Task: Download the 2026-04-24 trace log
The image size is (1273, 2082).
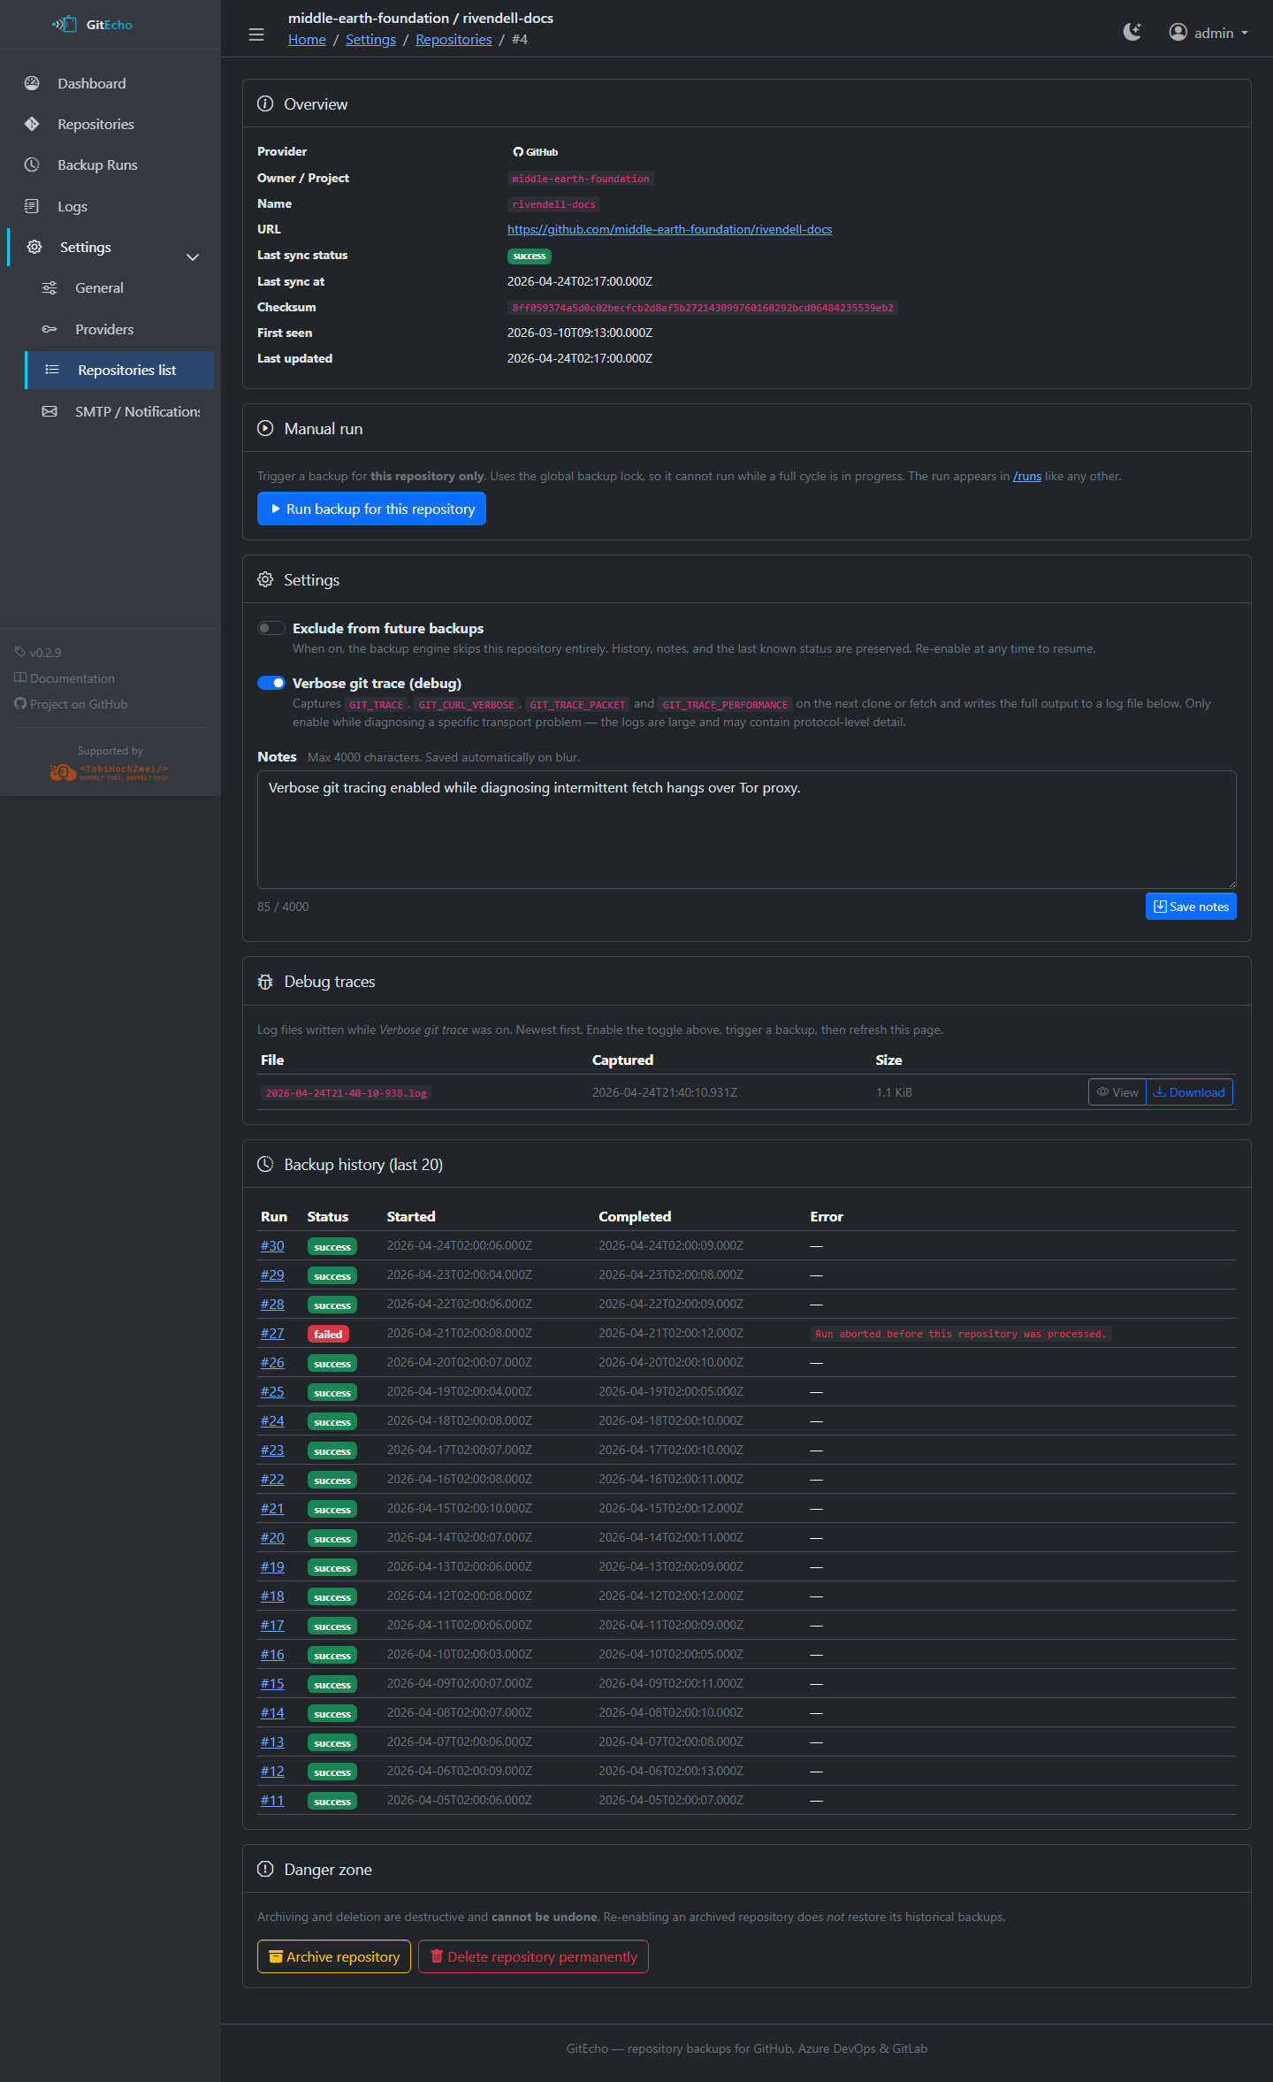Action: point(1189,1092)
